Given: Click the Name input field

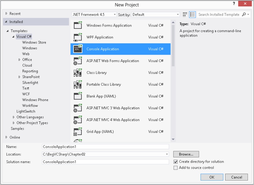Looking at the screenshot, I should tap(105, 147).
